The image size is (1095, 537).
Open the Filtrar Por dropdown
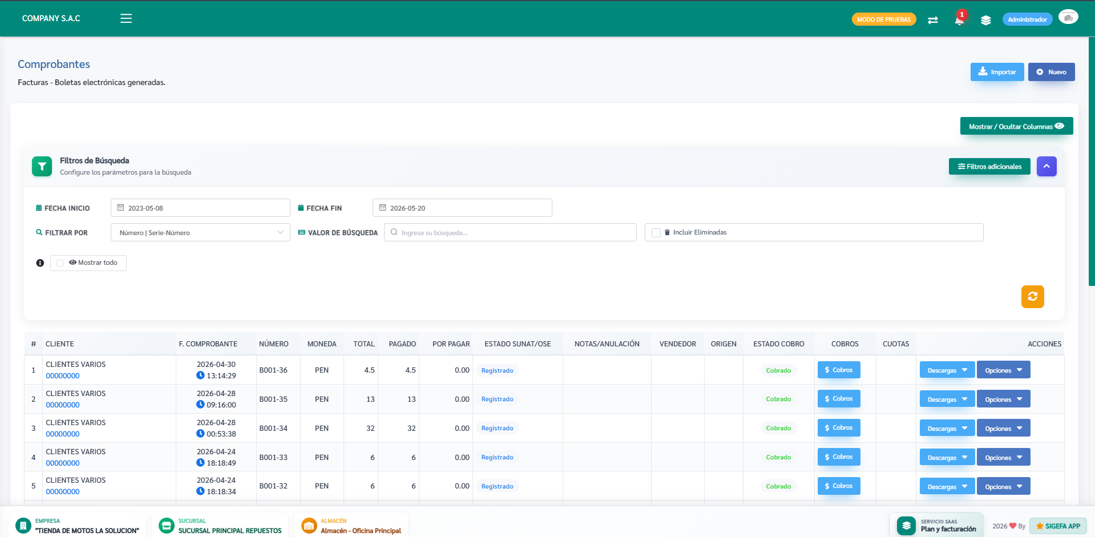[200, 232]
